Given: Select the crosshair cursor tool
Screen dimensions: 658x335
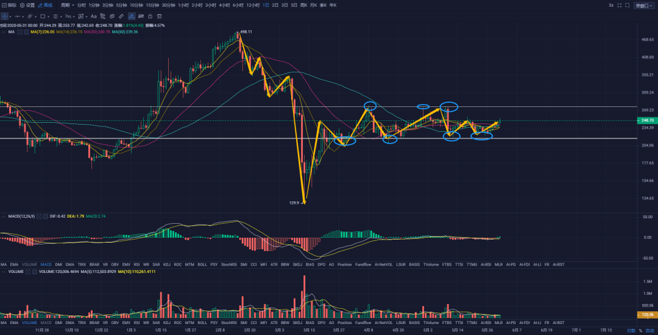Looking at the screenshot, I should point(5,16).
